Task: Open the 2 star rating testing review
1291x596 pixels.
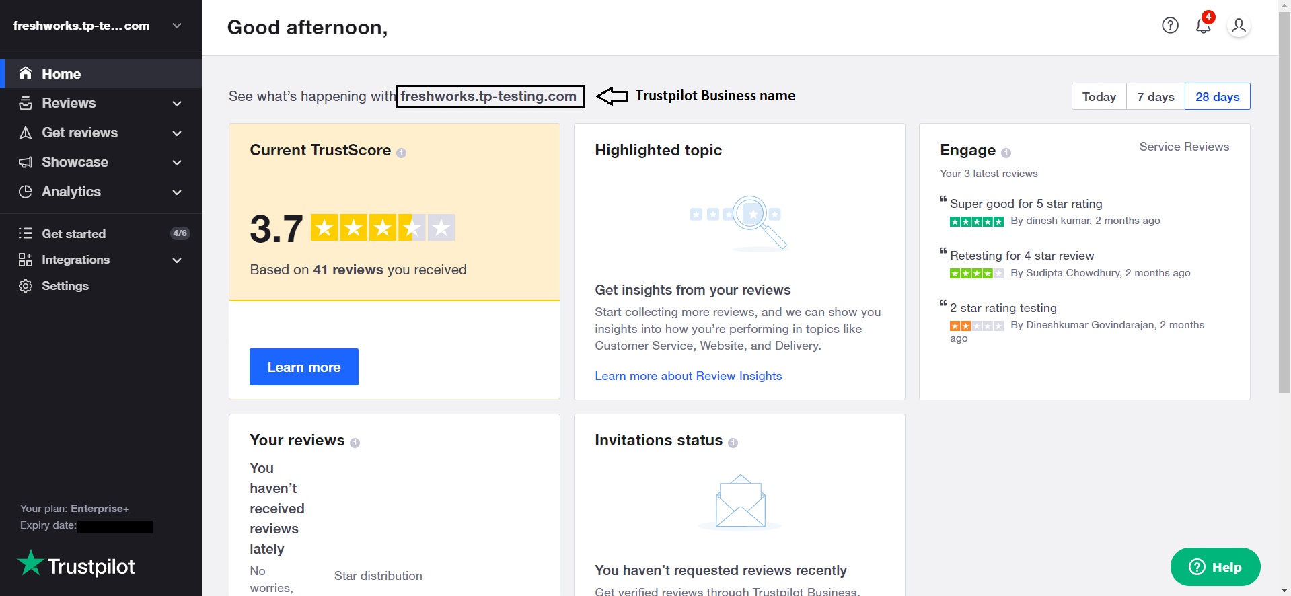Action: (1003, 308)
